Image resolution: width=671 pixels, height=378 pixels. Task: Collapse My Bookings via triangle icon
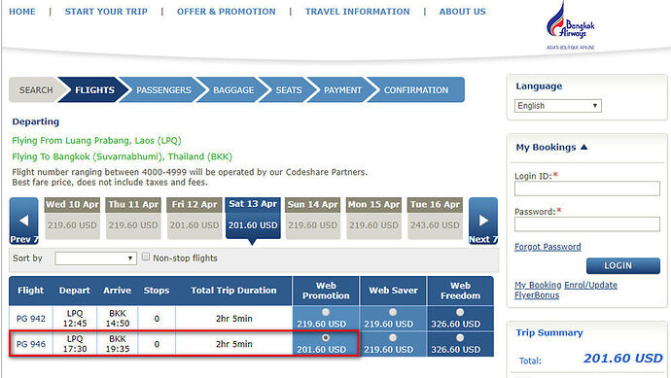pos(584,147)
